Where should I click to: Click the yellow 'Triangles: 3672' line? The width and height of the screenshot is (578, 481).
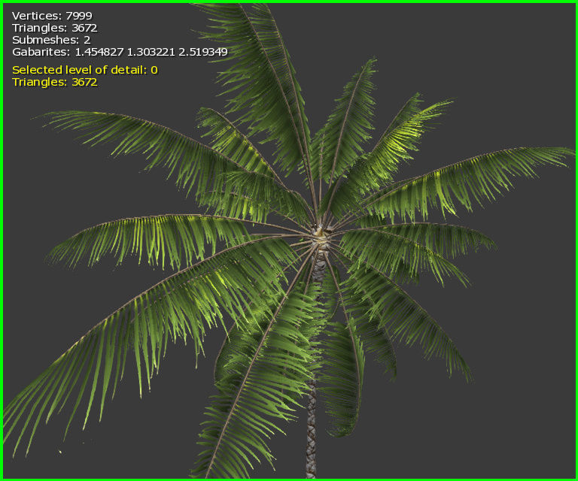(54, 82)
